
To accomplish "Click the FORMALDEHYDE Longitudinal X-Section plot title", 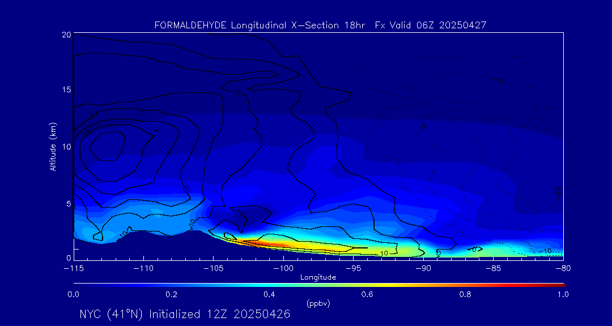I will tap(320, 25).
